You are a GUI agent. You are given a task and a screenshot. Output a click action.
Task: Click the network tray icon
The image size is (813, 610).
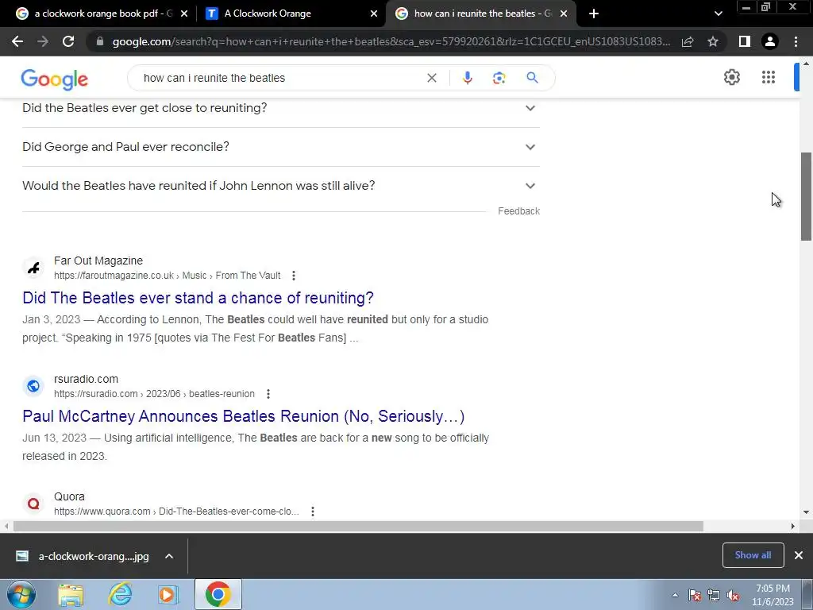[714, 596]
